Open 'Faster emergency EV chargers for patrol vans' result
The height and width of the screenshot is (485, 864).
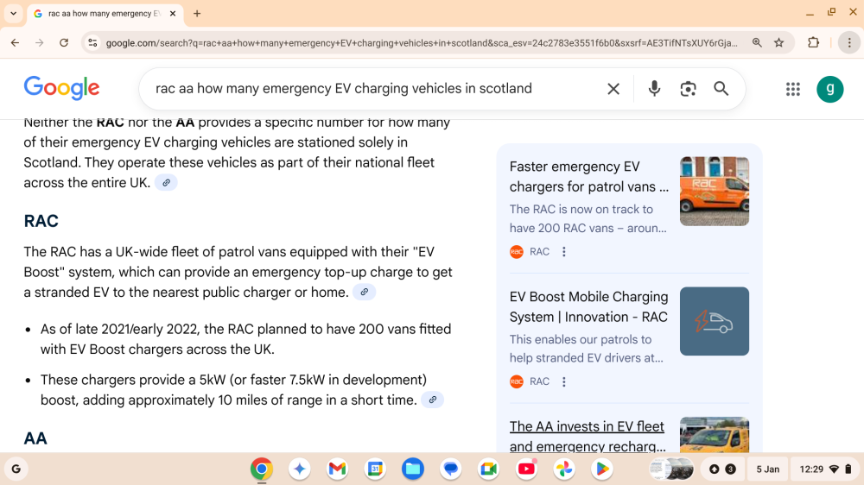point(588,177)
